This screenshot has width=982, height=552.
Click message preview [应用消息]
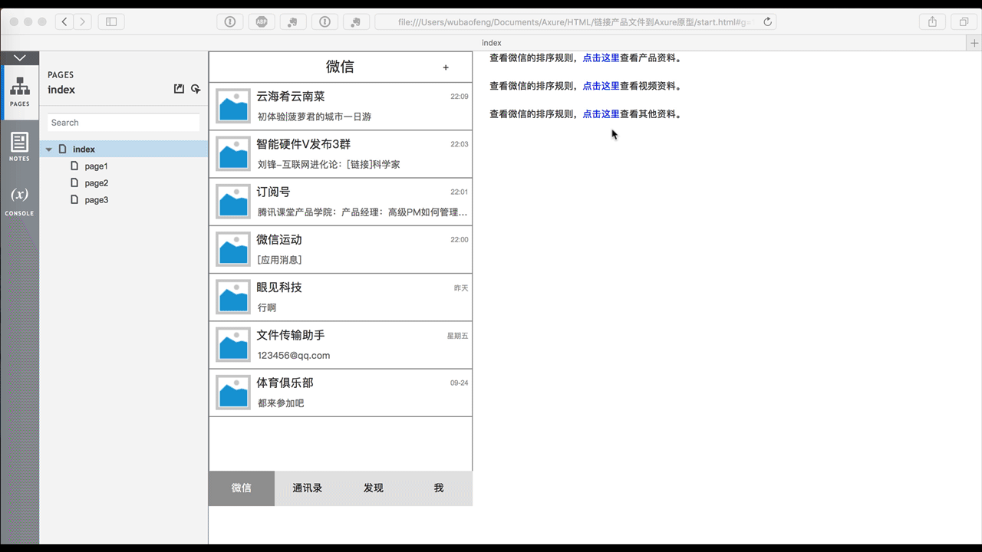(x=279, y=260)
